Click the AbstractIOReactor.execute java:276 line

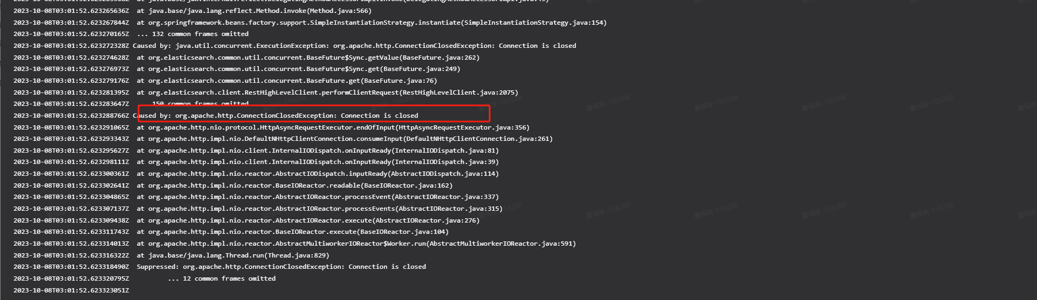click(246, 220)
